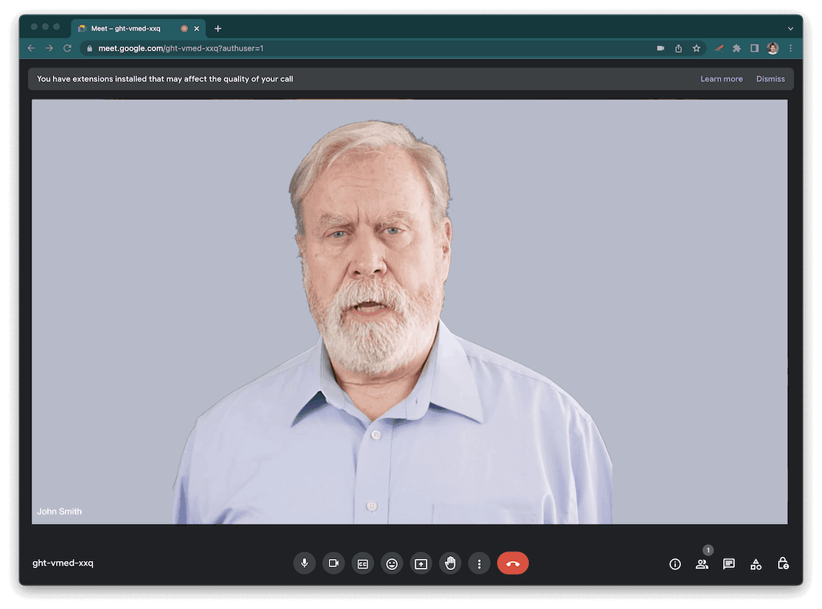Image resolution: width=822 pixels, height=609 pixels.
Task: Click the present screen icon
Action: pyautogui.click(x=421, y=564)
